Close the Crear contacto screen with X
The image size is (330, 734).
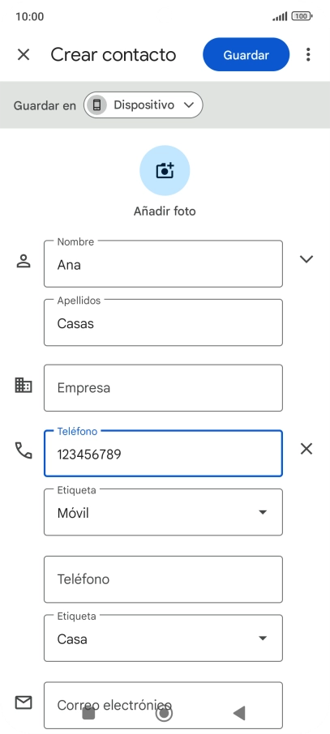24,55
